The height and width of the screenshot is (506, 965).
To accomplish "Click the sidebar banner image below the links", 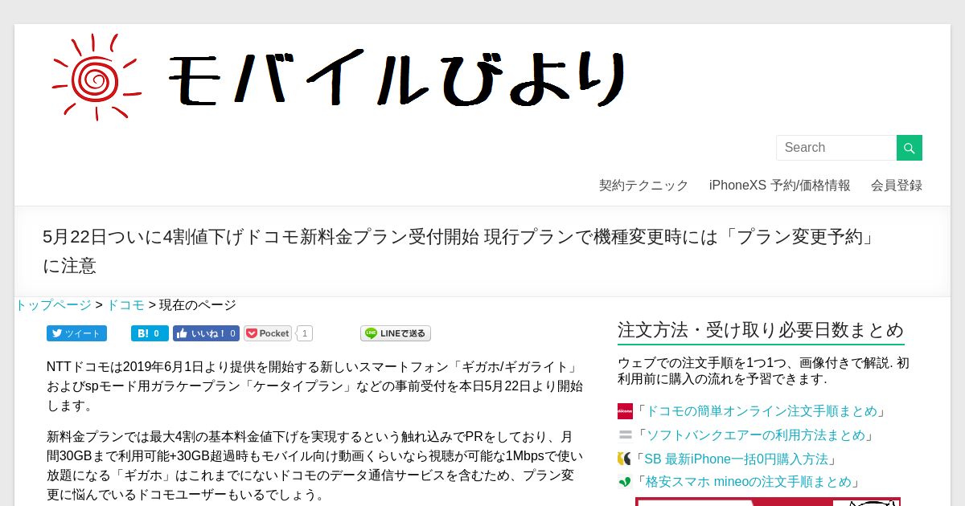I will point(768,501).
